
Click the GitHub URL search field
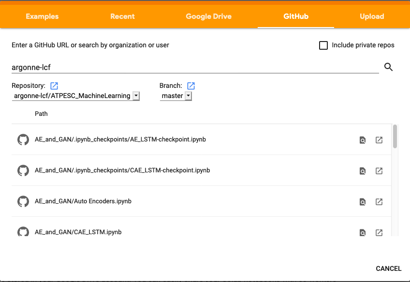tap(195, 68)
